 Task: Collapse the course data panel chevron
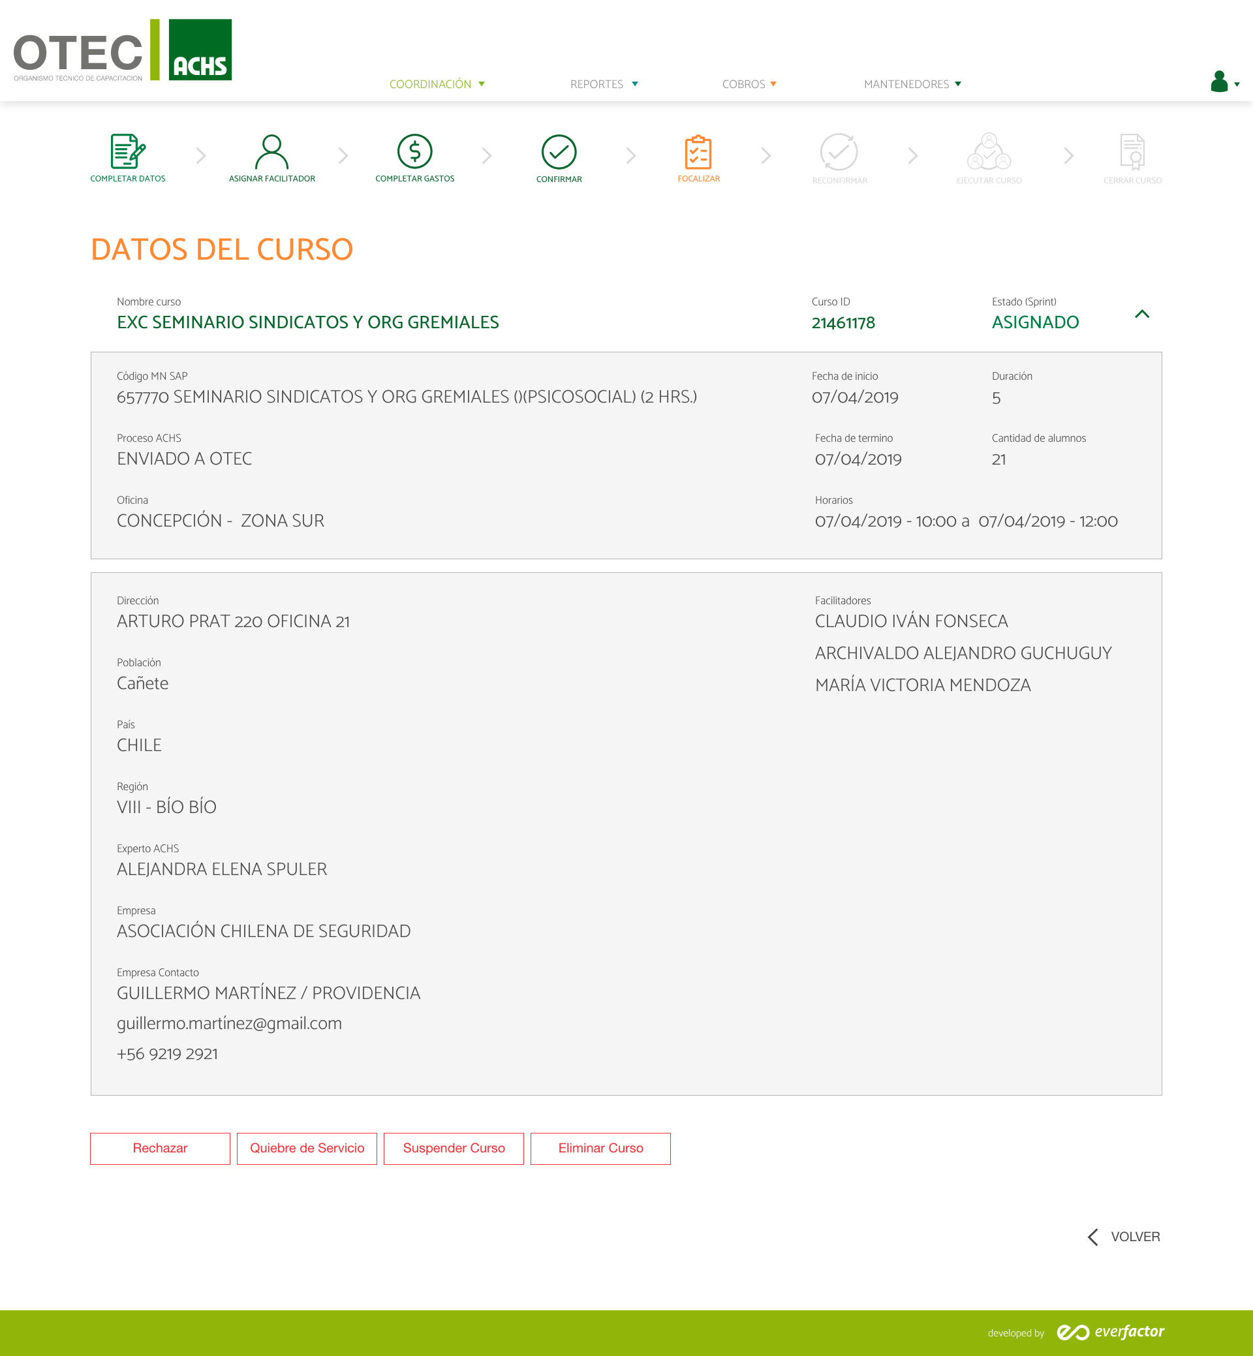tap(1142, 314)
